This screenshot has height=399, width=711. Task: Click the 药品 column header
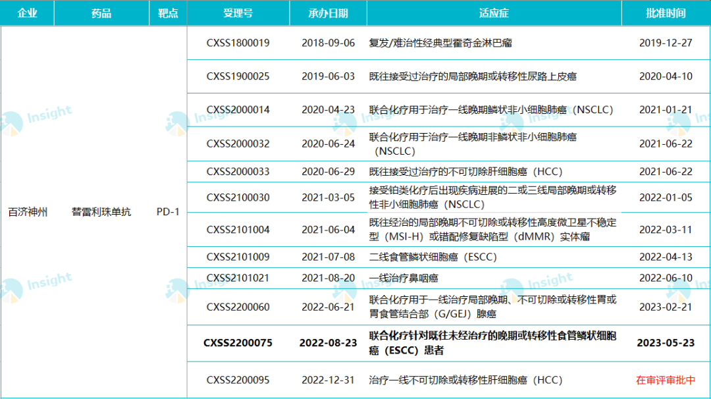[101, 13]
